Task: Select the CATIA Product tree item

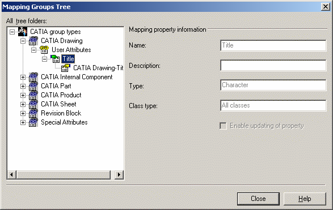Action: pos(61,95)
